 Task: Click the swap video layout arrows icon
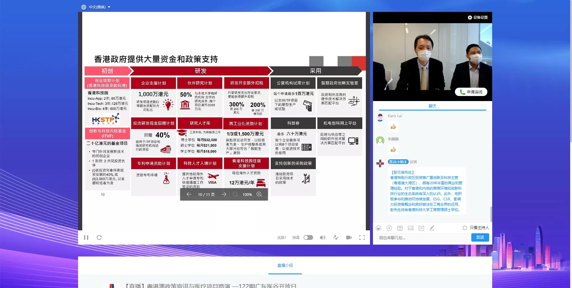click(x=336, y=237)
